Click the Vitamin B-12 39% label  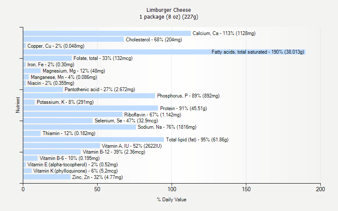tap(114, 152)
